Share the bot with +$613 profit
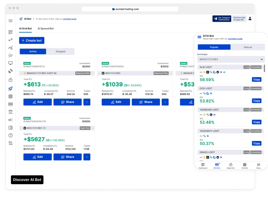 67,102
